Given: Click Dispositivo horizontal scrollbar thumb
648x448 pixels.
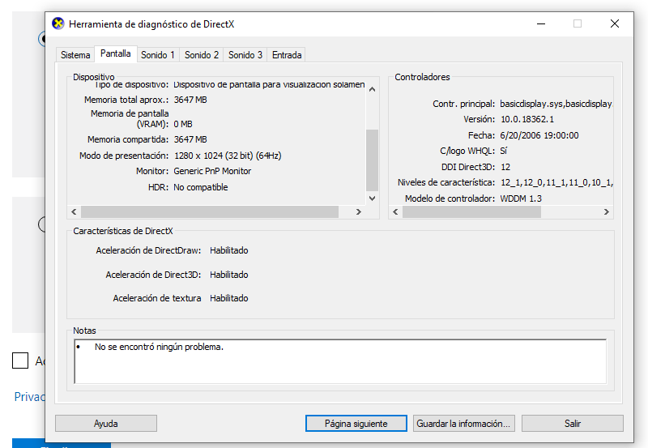Looking at the screenshot, I should point(210,211).
